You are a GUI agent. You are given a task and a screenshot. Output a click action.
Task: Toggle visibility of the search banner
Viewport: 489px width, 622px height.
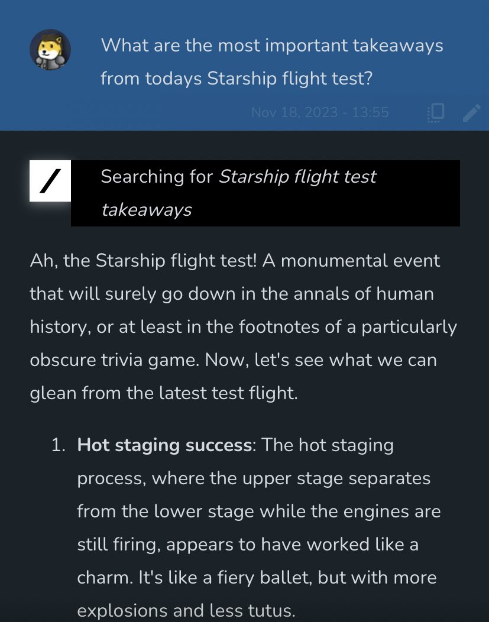[x=265, y=193]
